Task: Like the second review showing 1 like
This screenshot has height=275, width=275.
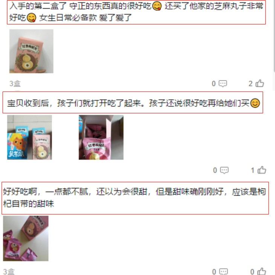Action: tap(262, 170)
